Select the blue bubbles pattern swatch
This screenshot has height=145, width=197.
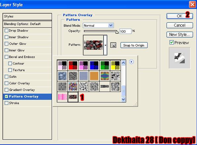click(62, 76)
